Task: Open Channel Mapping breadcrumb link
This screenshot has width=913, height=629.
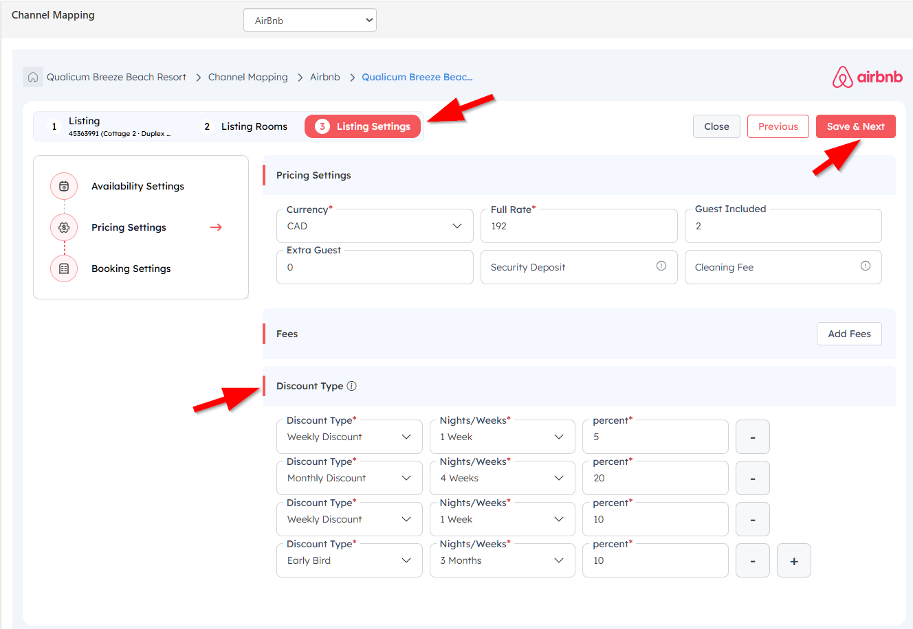Action: point(248,77)
